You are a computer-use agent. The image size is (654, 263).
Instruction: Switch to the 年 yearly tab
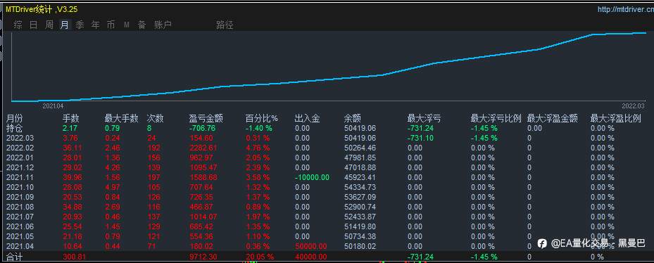(96, 25)
